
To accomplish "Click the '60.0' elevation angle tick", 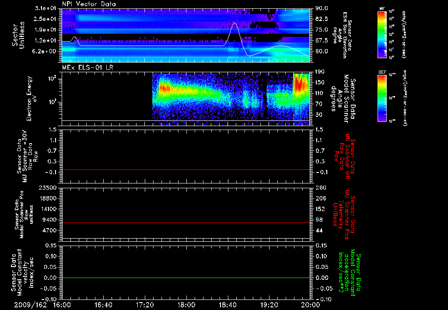I will click(x=322, y=52).
